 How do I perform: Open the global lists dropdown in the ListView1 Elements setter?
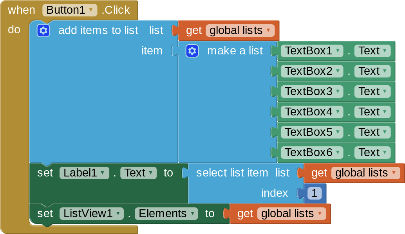pos(292,214)
